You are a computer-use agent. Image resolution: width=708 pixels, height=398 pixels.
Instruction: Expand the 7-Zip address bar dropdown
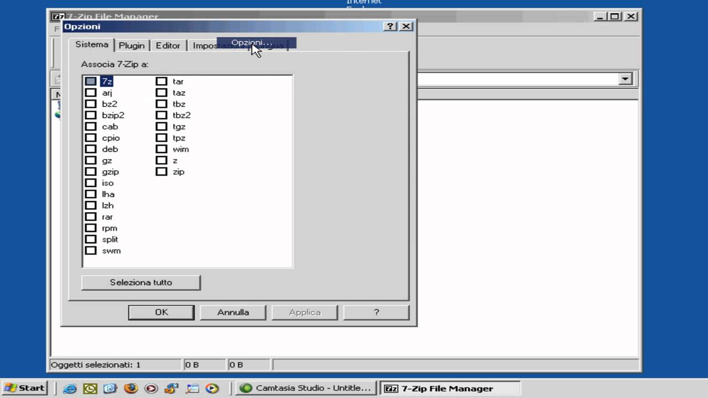[x=625, y=79]
